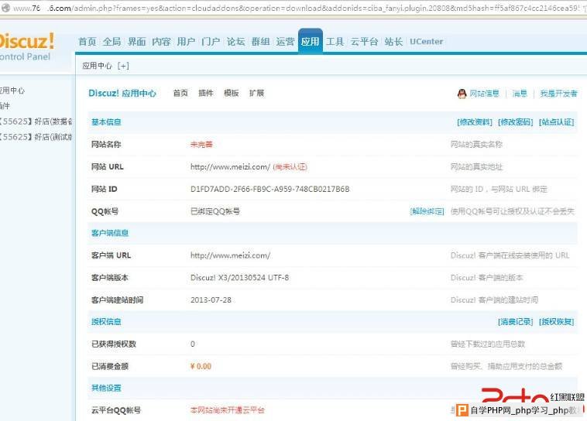
Task: Open the 运营 section
Action: click(x=285, y=42)
